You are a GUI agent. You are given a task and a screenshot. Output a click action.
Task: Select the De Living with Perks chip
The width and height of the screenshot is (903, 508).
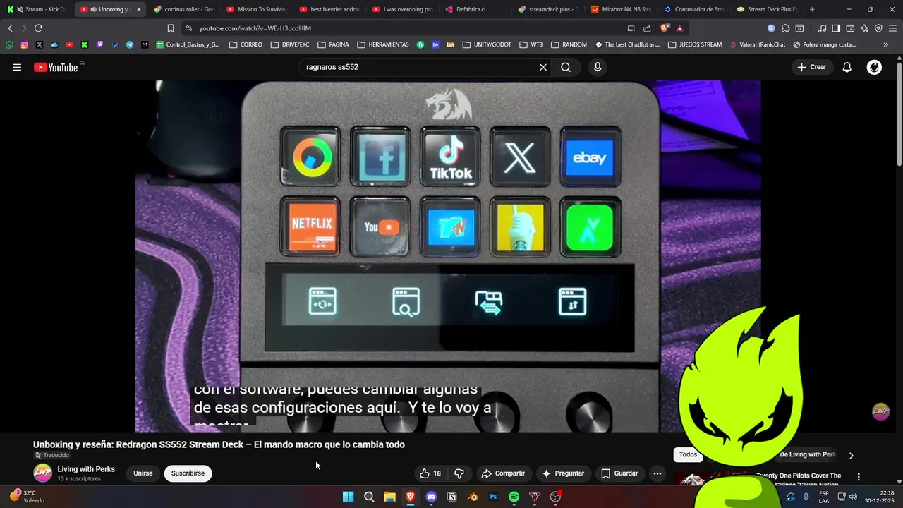(808, 454)
